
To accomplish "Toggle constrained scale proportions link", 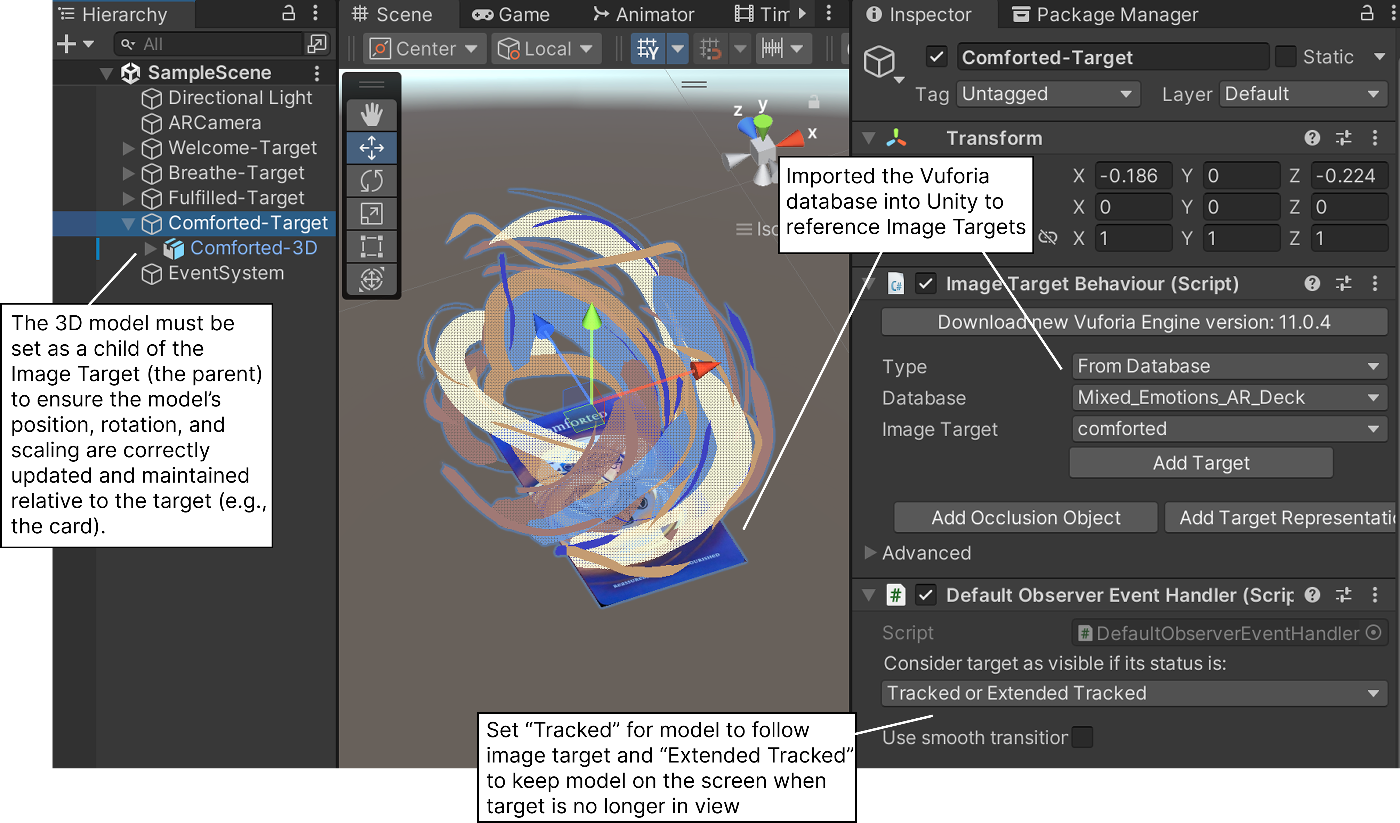I will pos(1048,238).
